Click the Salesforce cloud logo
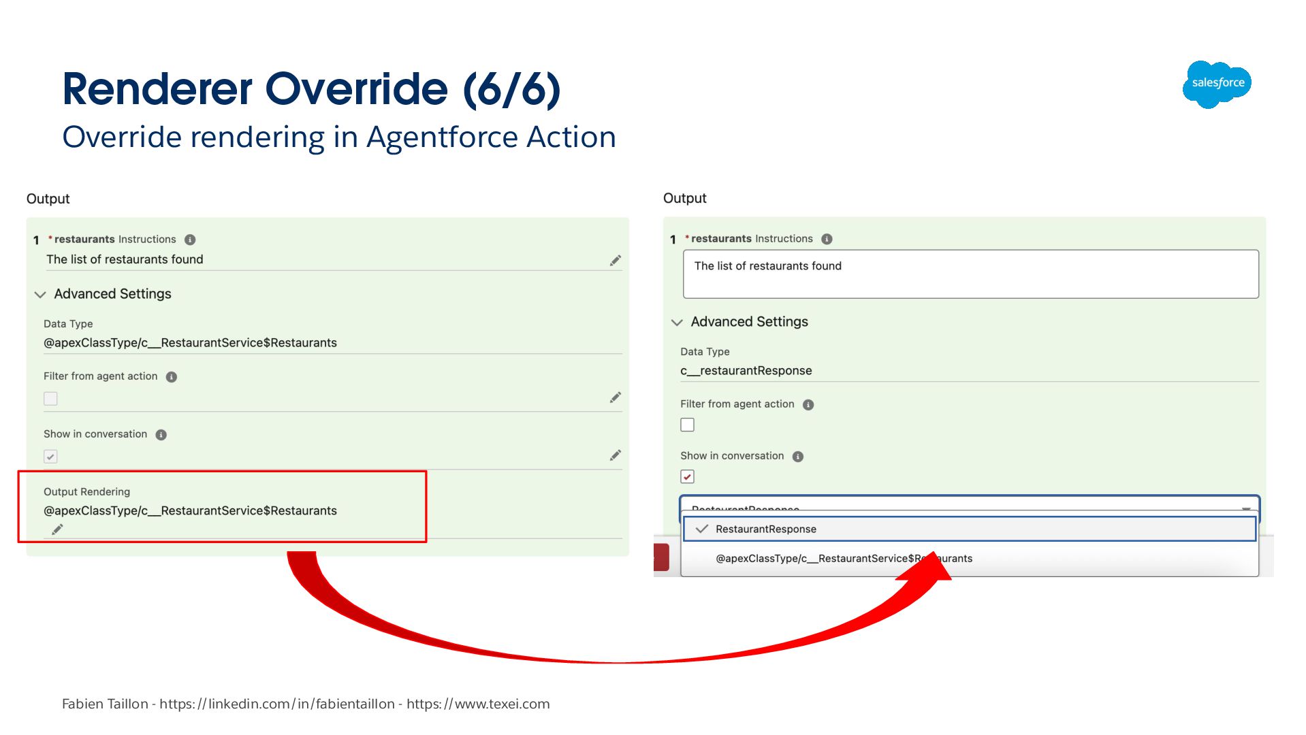This screenshot has height=735, width=1306. [x=1217, y=84]
